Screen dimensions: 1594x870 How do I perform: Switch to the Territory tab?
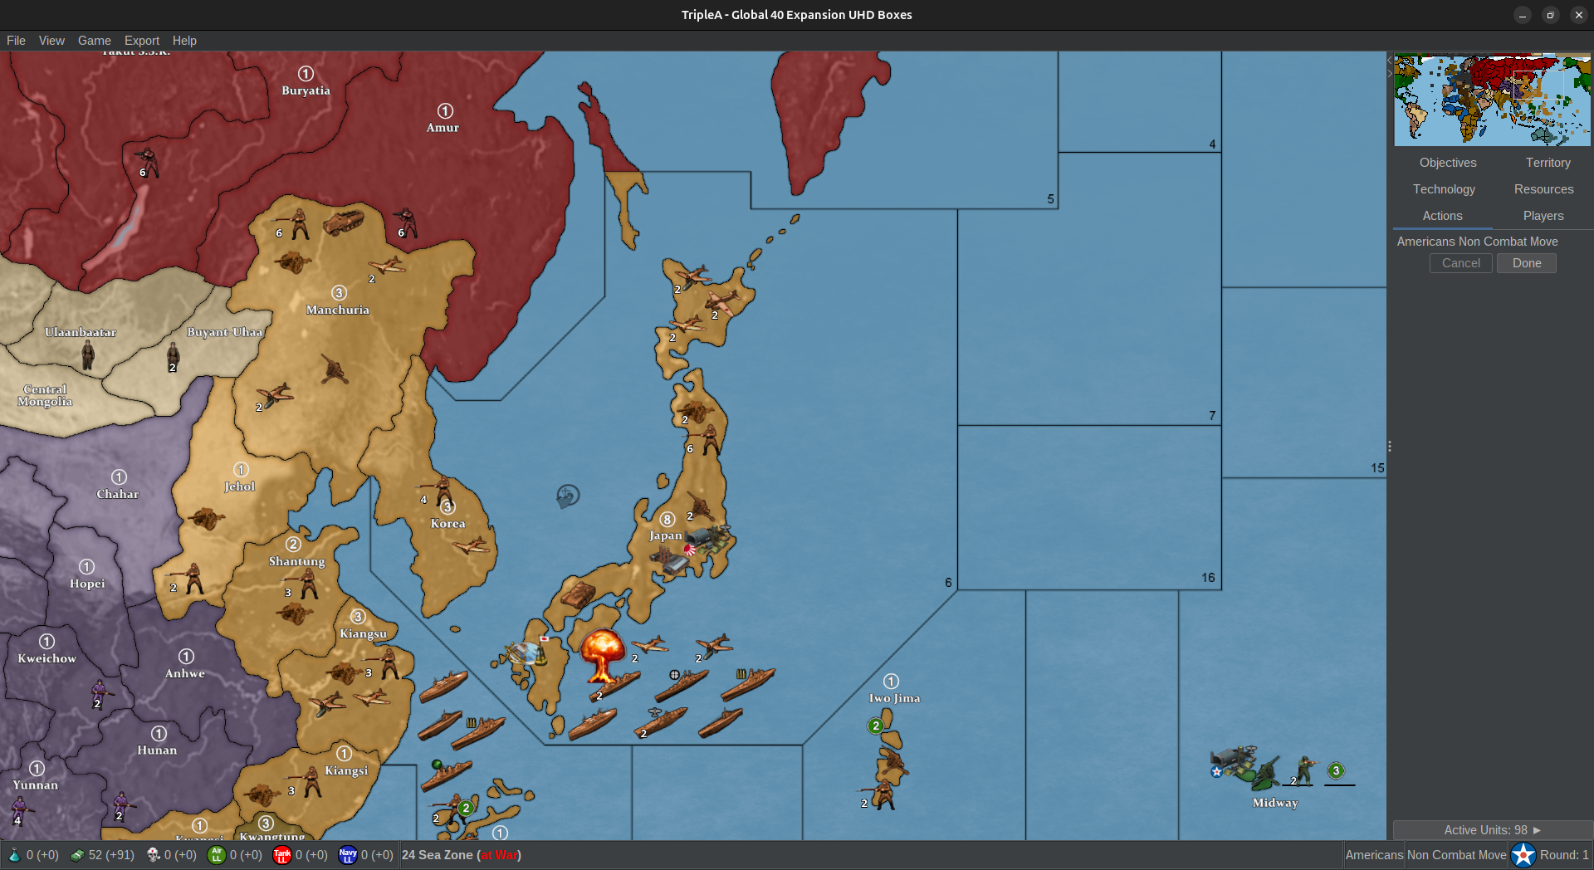click(x=1548, y=163)
